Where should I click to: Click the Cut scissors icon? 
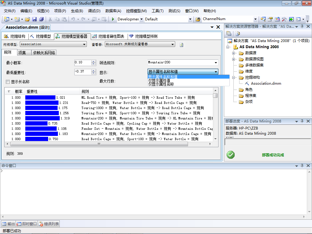pyautogui.click(x=50, y=19)
